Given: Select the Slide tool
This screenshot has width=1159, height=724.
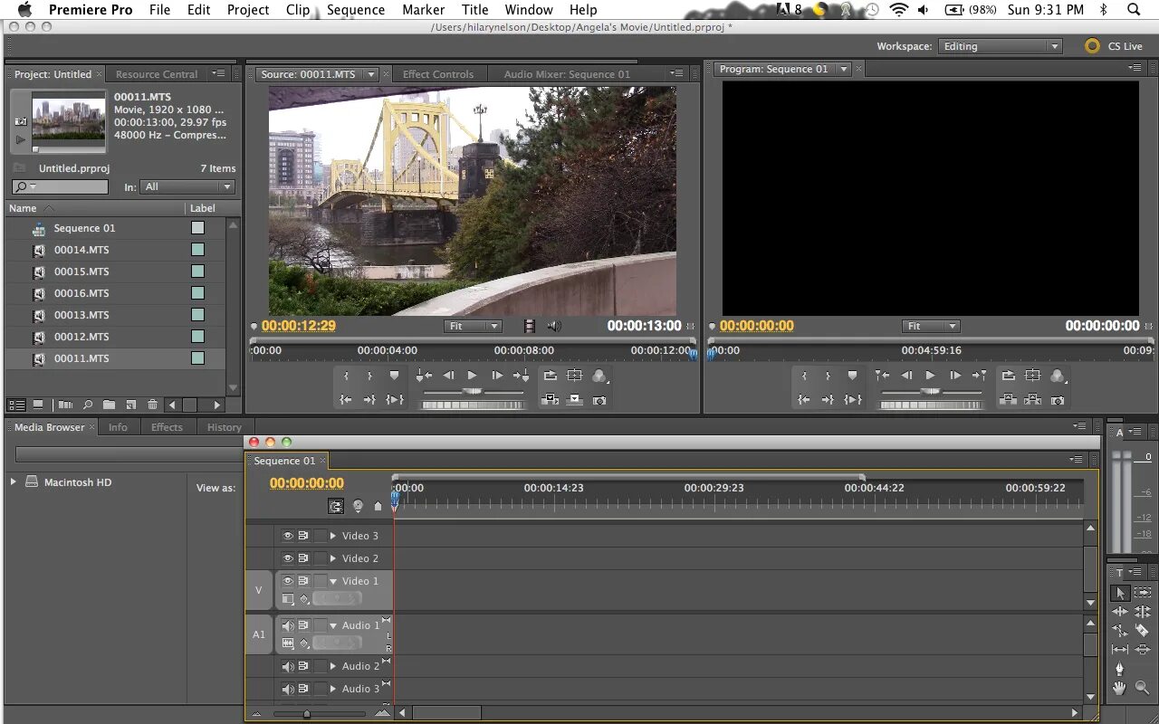Looking at the screenshot, I should coord(1143,649).
